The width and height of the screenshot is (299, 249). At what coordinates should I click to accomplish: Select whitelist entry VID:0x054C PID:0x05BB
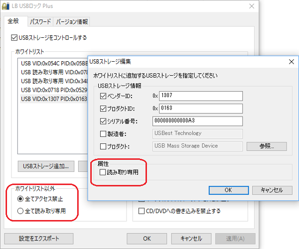(x=54, y=63)
